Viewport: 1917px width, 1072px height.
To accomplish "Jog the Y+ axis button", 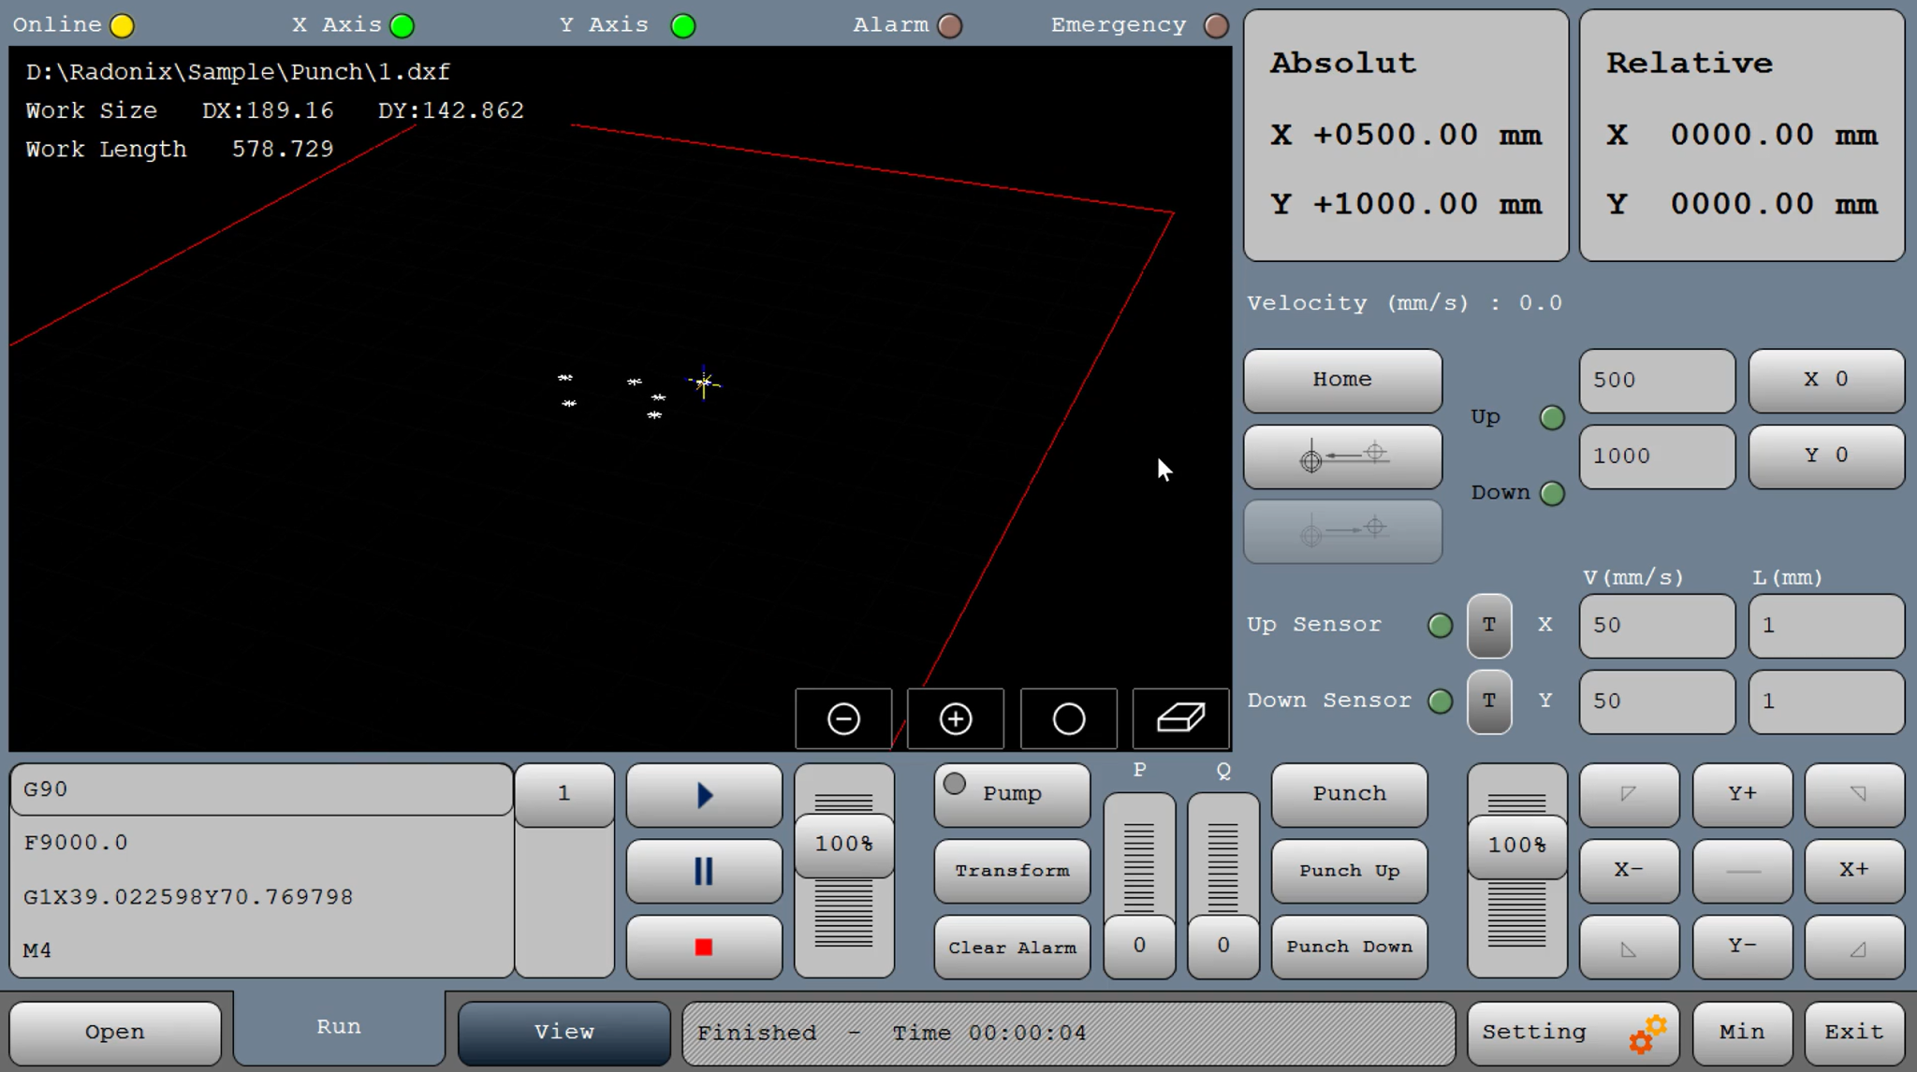I will (x=1742, y=794).
